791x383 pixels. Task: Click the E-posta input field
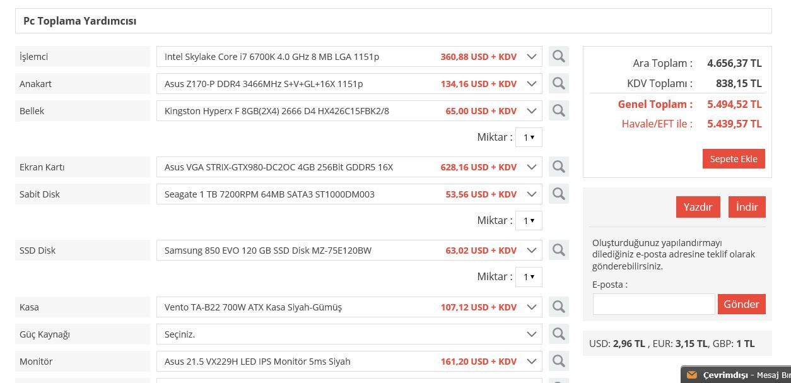tap(653, 304)
